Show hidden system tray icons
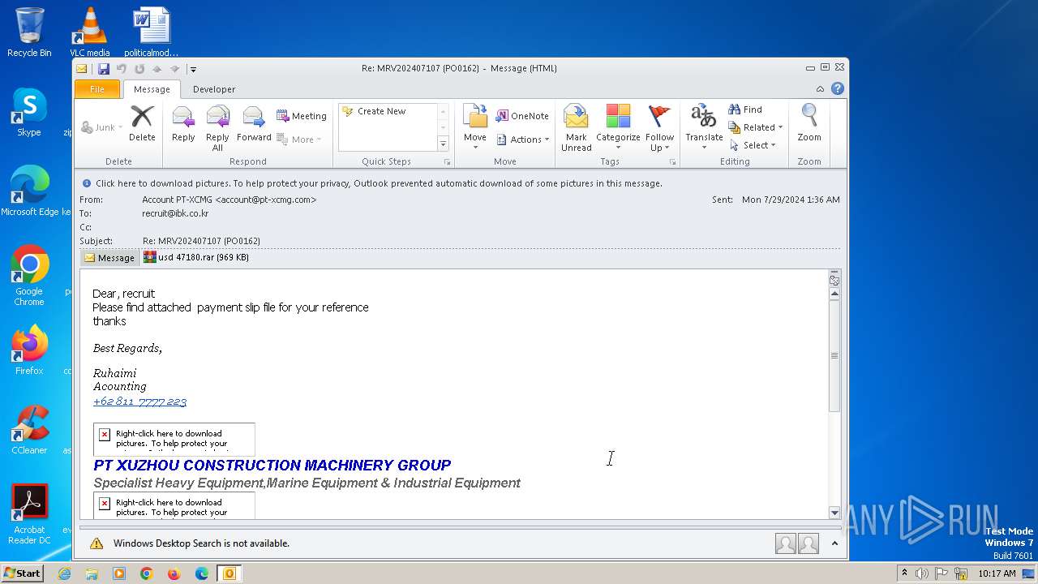Screen dimensions: 1038x584 (x=904, y=573)
